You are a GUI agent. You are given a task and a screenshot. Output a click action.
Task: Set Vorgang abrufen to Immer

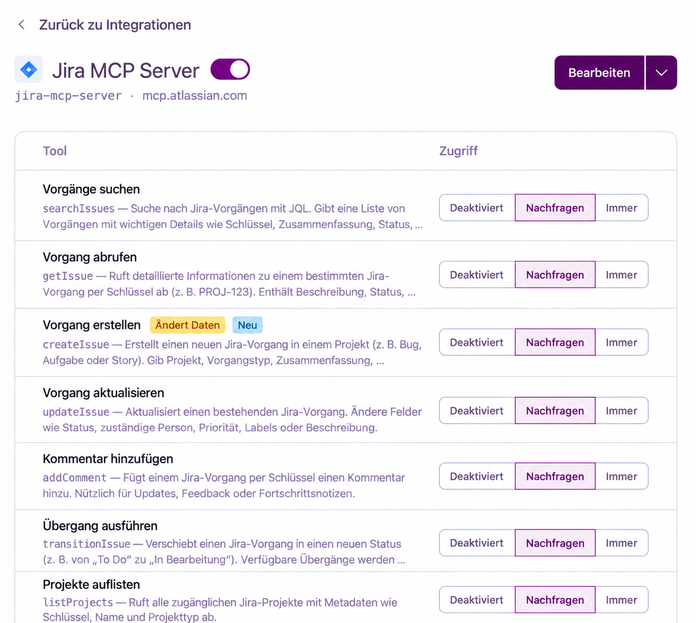(621, 274)
